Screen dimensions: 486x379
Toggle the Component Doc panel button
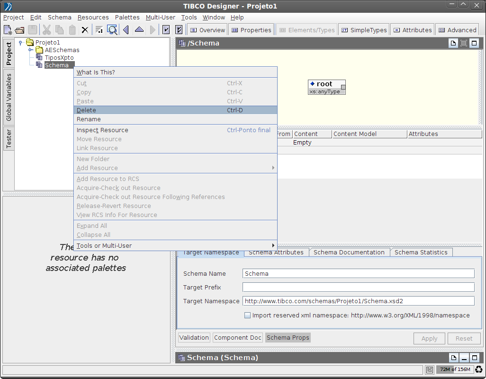(238, 338)
